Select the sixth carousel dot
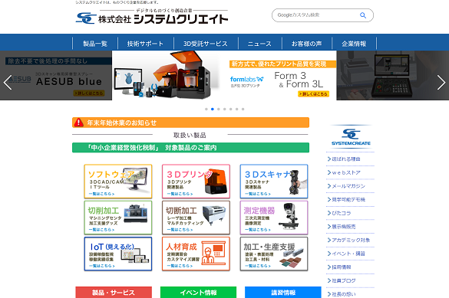Screen dimensions: 449x298 (x=237, y=109)
